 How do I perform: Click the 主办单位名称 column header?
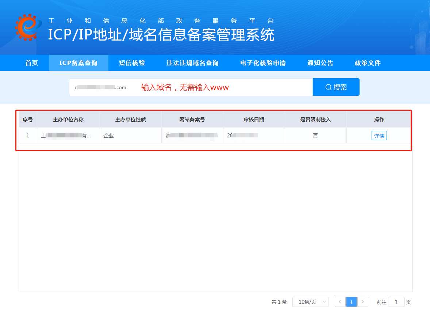68,119
